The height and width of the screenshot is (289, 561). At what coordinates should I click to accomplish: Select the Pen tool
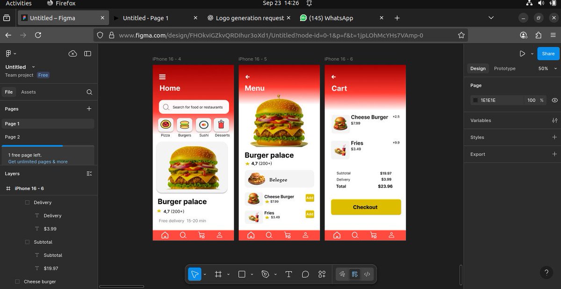[266, 274]
